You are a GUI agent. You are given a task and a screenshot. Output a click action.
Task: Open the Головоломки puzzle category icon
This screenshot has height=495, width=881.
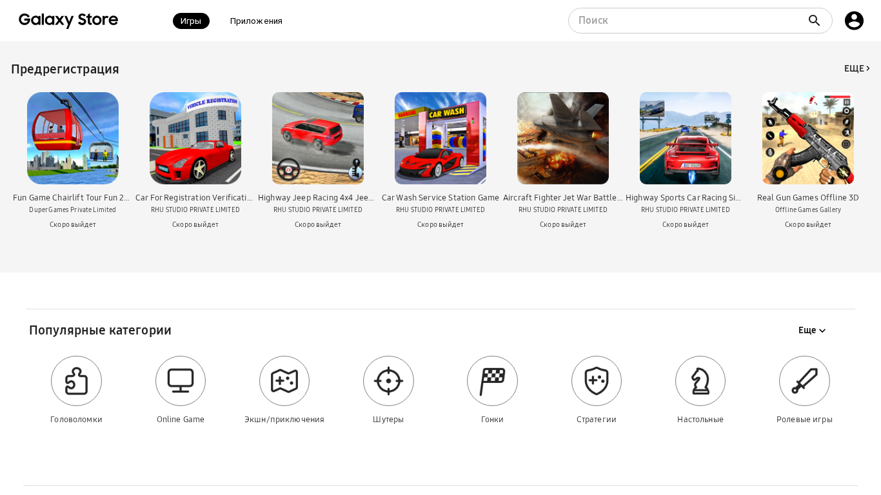(x=76, y=381)
